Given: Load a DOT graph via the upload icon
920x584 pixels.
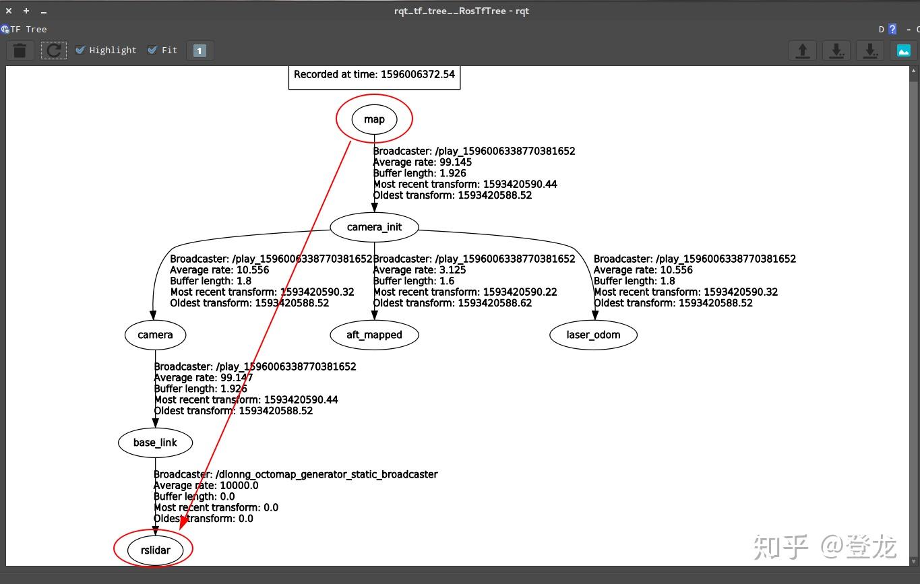Looking at the screenshot, I should pyautogui.click(x=802, y=50).
